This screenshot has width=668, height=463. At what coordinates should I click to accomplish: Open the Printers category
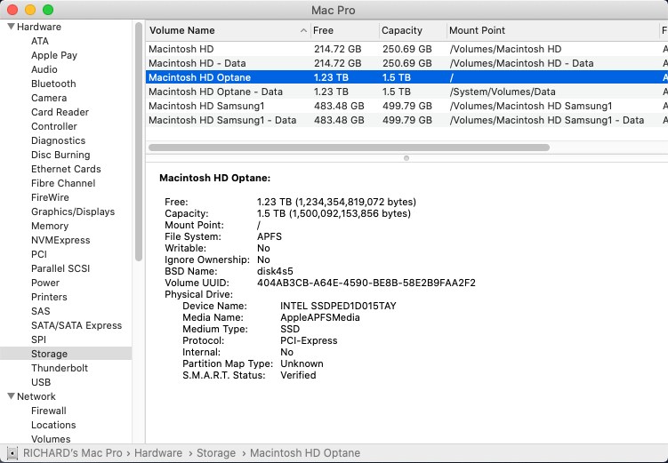pos(49,297)
